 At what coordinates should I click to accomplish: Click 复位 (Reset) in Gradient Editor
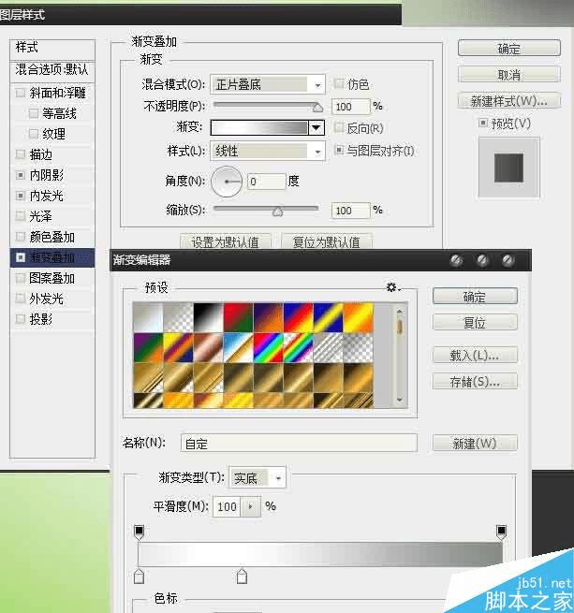tap(475, 323)
